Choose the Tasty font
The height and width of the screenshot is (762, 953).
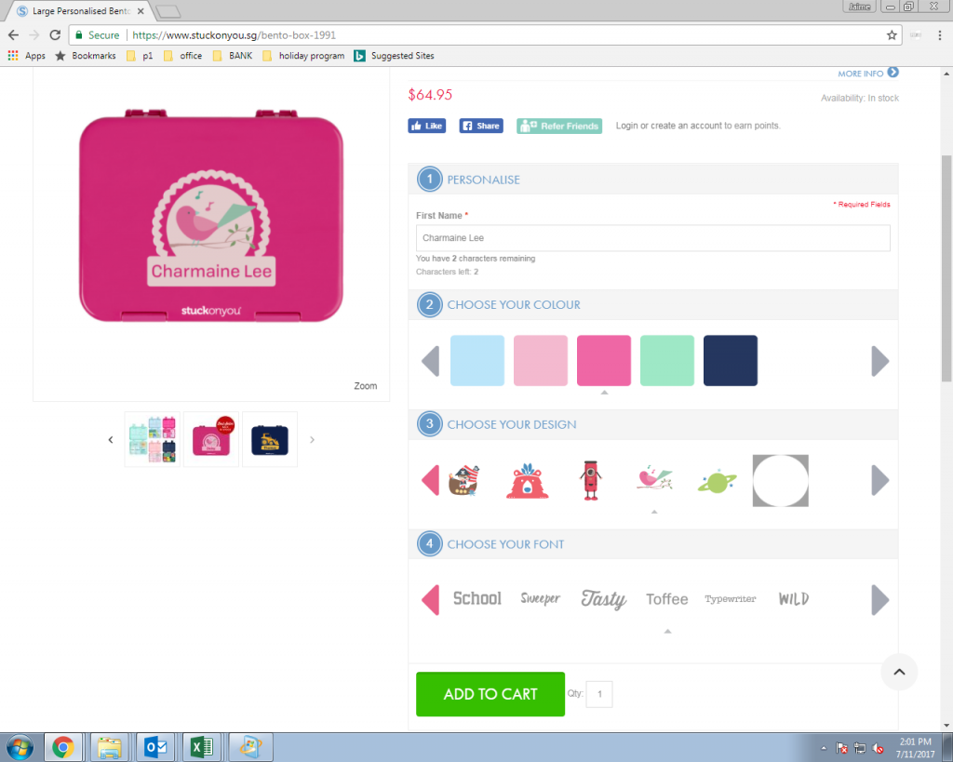(603, 599)
